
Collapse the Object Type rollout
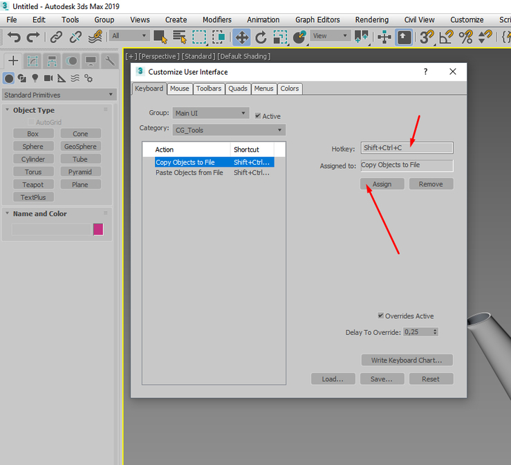pos(7,110)
